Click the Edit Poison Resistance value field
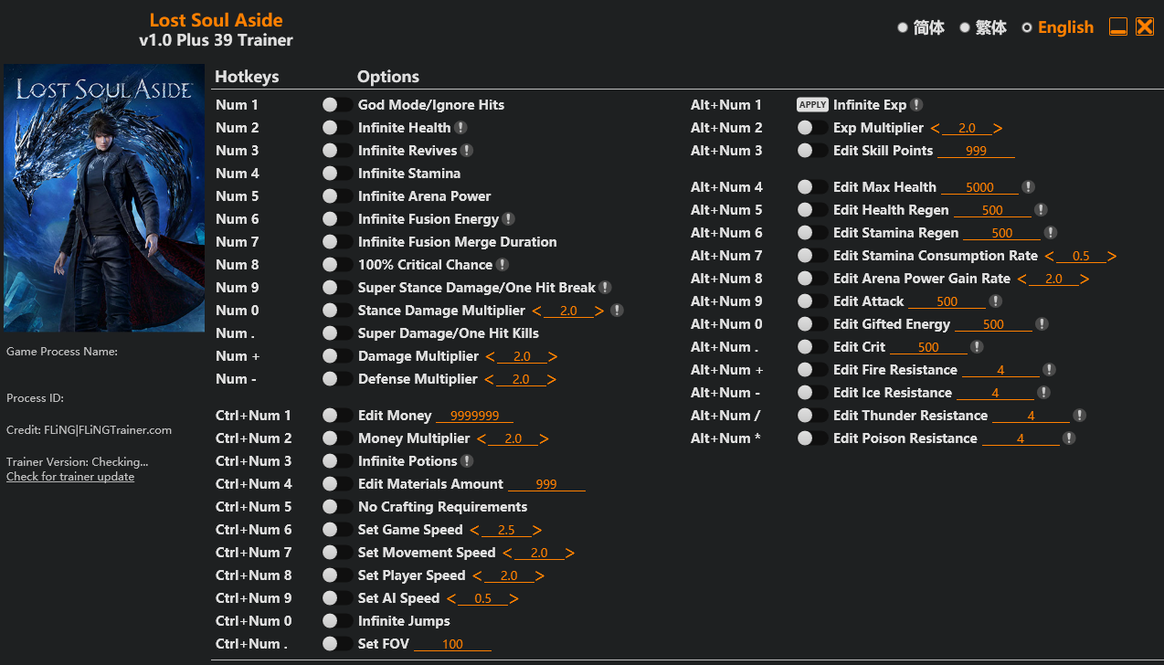Viewport: 1164px width, 665px height. (1021, 438)
